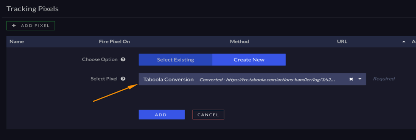Open the help icon beside Choose Option
This screenshot has width=416, height=140.
123,60
